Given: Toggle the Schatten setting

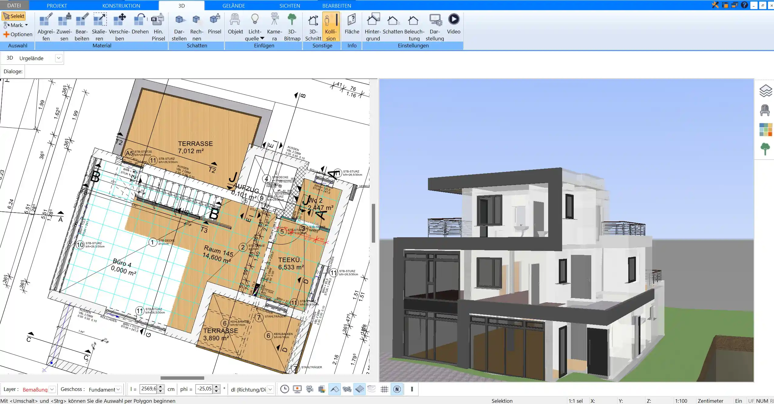Looking at the screenshot, I should tap(393, 24).
